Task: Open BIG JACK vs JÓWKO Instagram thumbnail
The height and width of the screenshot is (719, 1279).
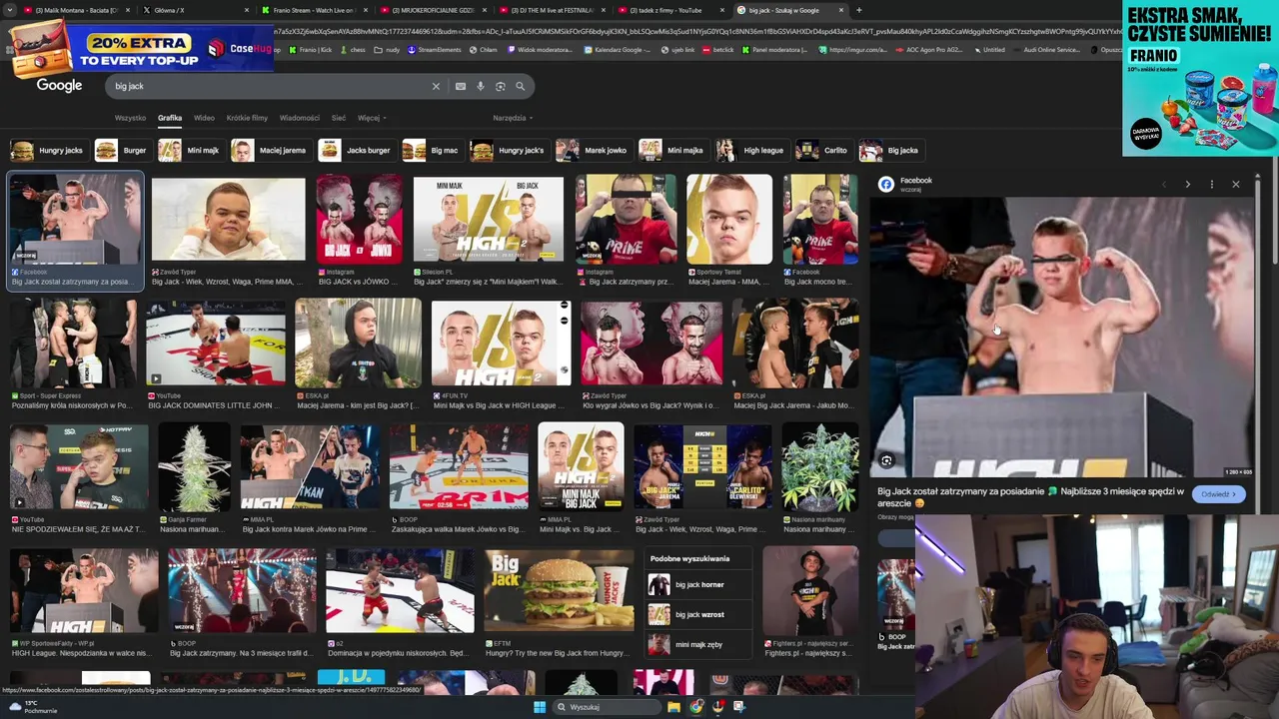Action: (x=359, y=220)
